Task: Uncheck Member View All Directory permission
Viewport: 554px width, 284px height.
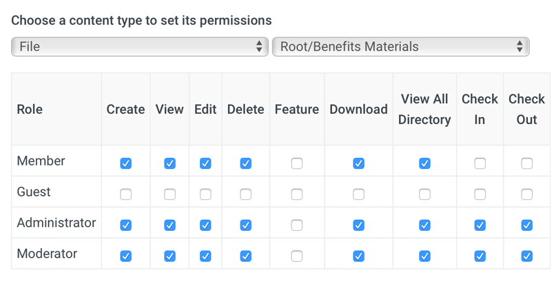Action: (424, 163)
